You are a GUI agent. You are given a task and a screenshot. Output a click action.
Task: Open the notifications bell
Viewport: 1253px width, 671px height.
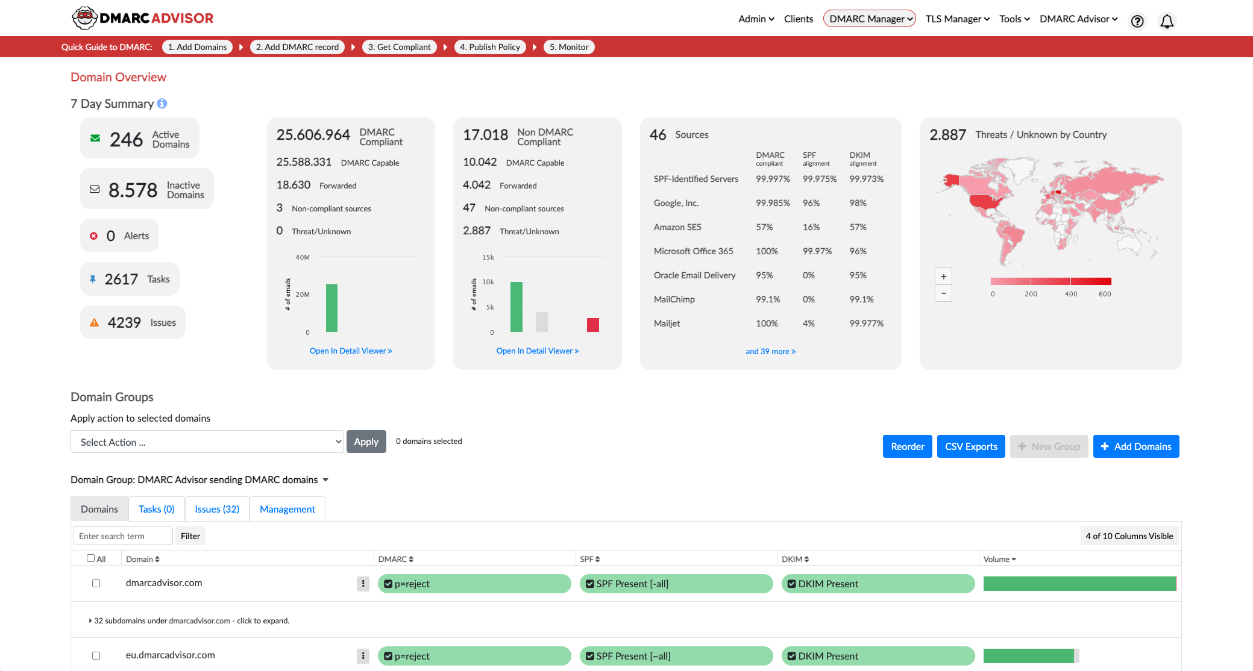click(x=1167, y=20)
